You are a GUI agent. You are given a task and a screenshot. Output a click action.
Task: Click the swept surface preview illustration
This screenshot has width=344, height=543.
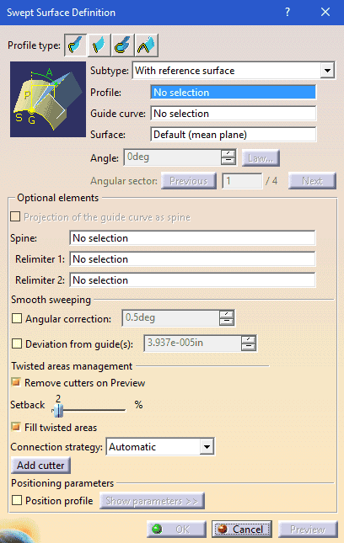48,99
